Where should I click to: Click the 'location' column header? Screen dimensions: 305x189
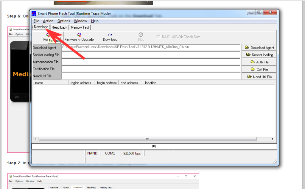click(x=150, y=83)
